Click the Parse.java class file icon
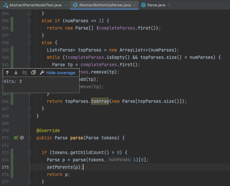 (143, 5)
